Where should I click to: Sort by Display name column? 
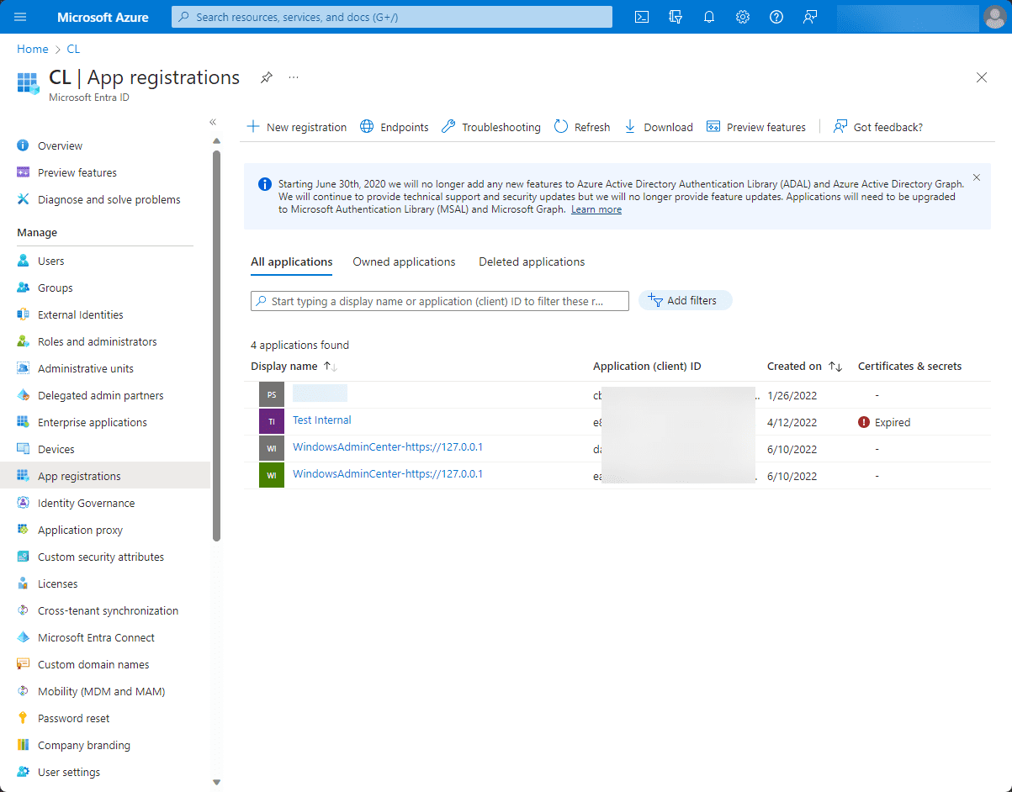coord(294,367)
